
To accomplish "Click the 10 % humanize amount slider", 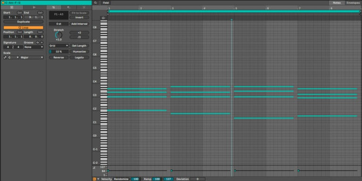I will tap(59, 52).
